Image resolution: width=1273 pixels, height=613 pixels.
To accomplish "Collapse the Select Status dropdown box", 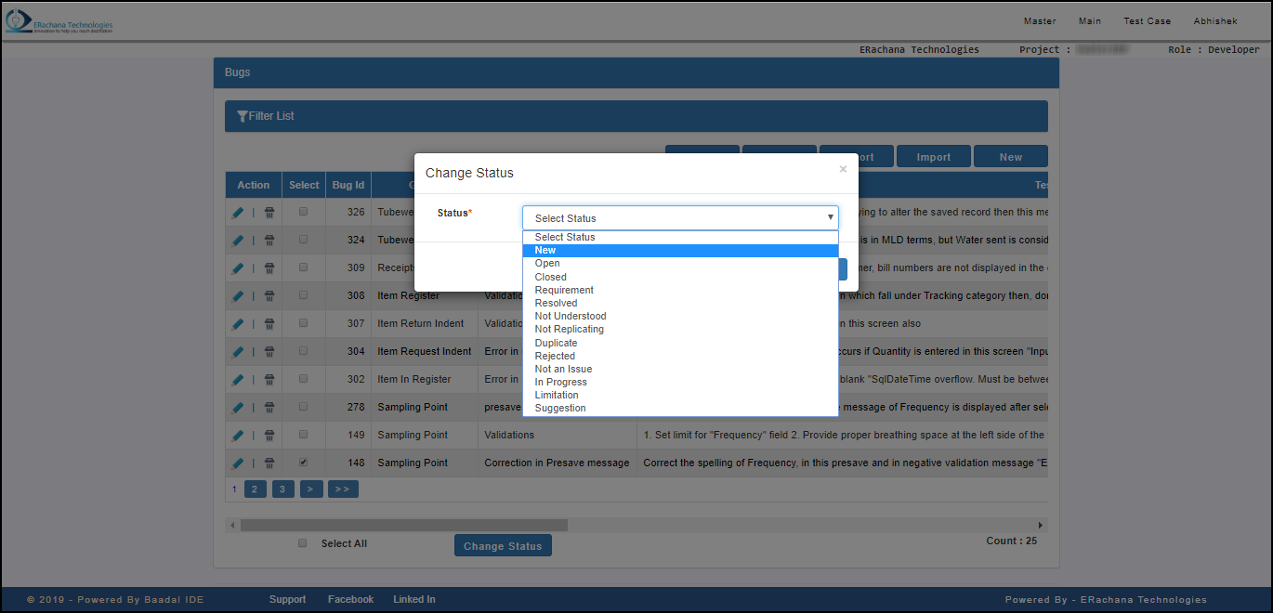I will pos(680,217).
